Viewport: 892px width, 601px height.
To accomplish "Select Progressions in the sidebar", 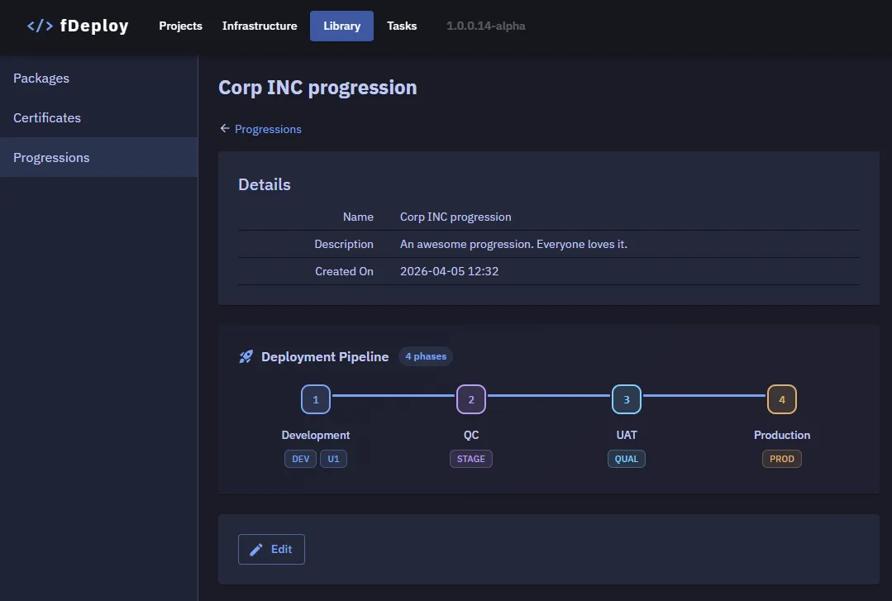I will 51,158.
